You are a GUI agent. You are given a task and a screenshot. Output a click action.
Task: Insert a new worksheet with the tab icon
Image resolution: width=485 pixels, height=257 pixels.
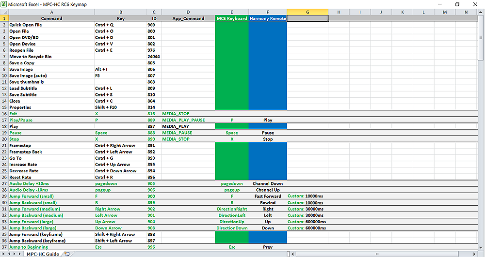click(67, 254)
